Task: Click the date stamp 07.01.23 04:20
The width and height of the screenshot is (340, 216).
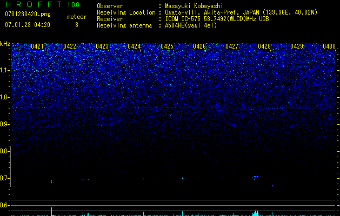Action: [28, 25]
